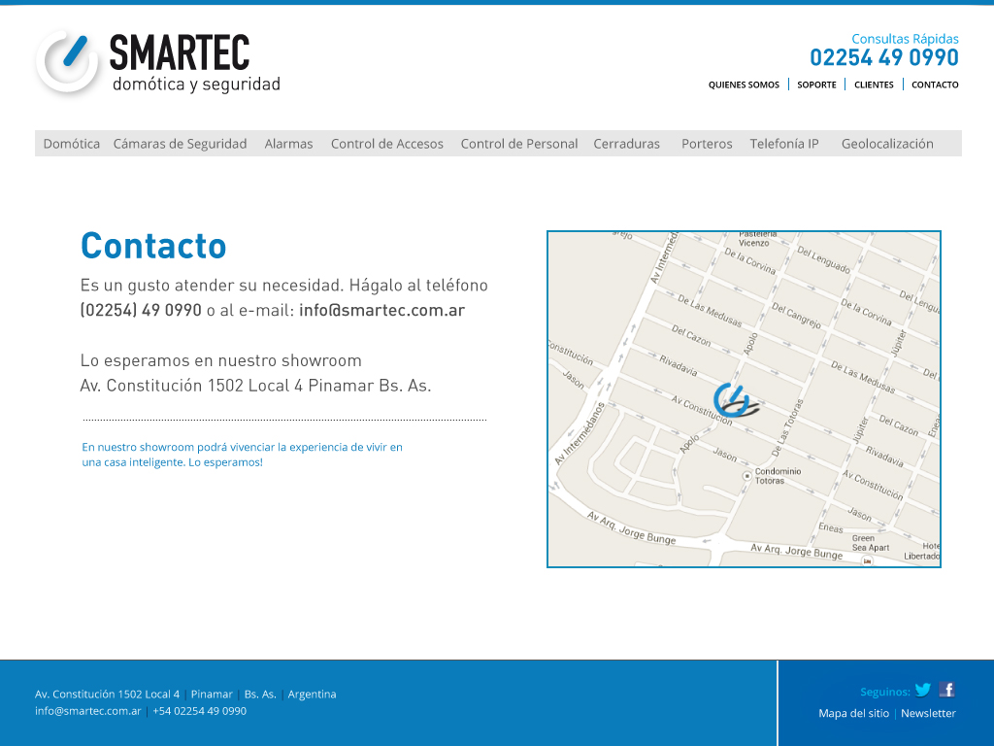The width and height of the screenshot is (994, 746).
Task: Click the Bs. As. text in footer
Action: (x=260, y=694)
